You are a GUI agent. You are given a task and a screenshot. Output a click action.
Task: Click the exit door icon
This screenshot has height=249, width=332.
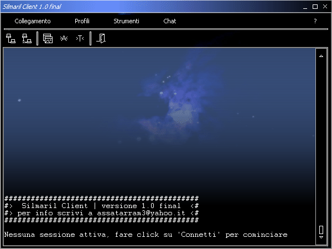(101, 38)
